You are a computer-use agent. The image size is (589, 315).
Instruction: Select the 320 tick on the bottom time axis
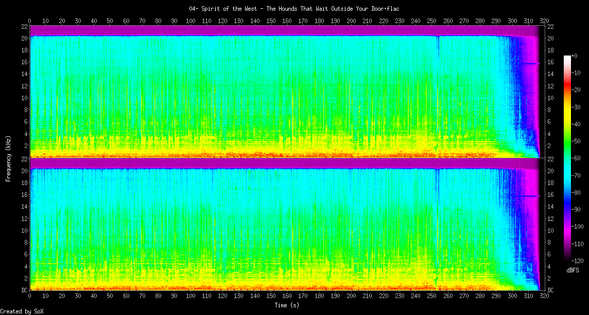(544, 297)
